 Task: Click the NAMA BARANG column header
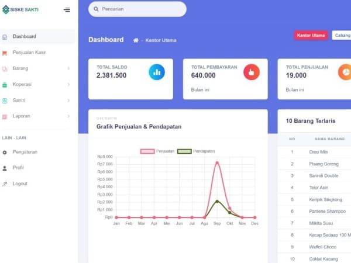pyautogui.click(x=329, y=139)
